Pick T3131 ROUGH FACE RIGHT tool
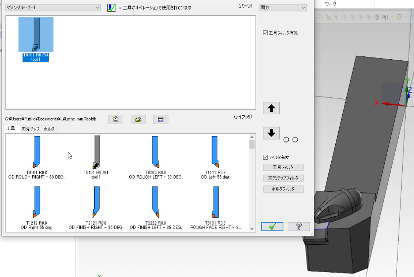Image resolution: width=414 pixels, height=277 pixels. tap(215, 203)
